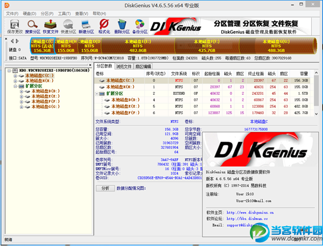The image size is (323, 246).
Task: Open the 备份分区 backup partition tool
Action: coord(140,27)
